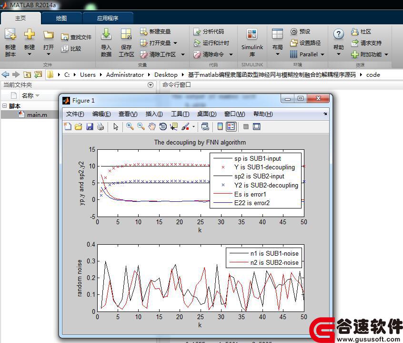Switch to the 应用程序 (Apps) tab
Viewport: 403px width, 343px height.
[x=108, y=18]
